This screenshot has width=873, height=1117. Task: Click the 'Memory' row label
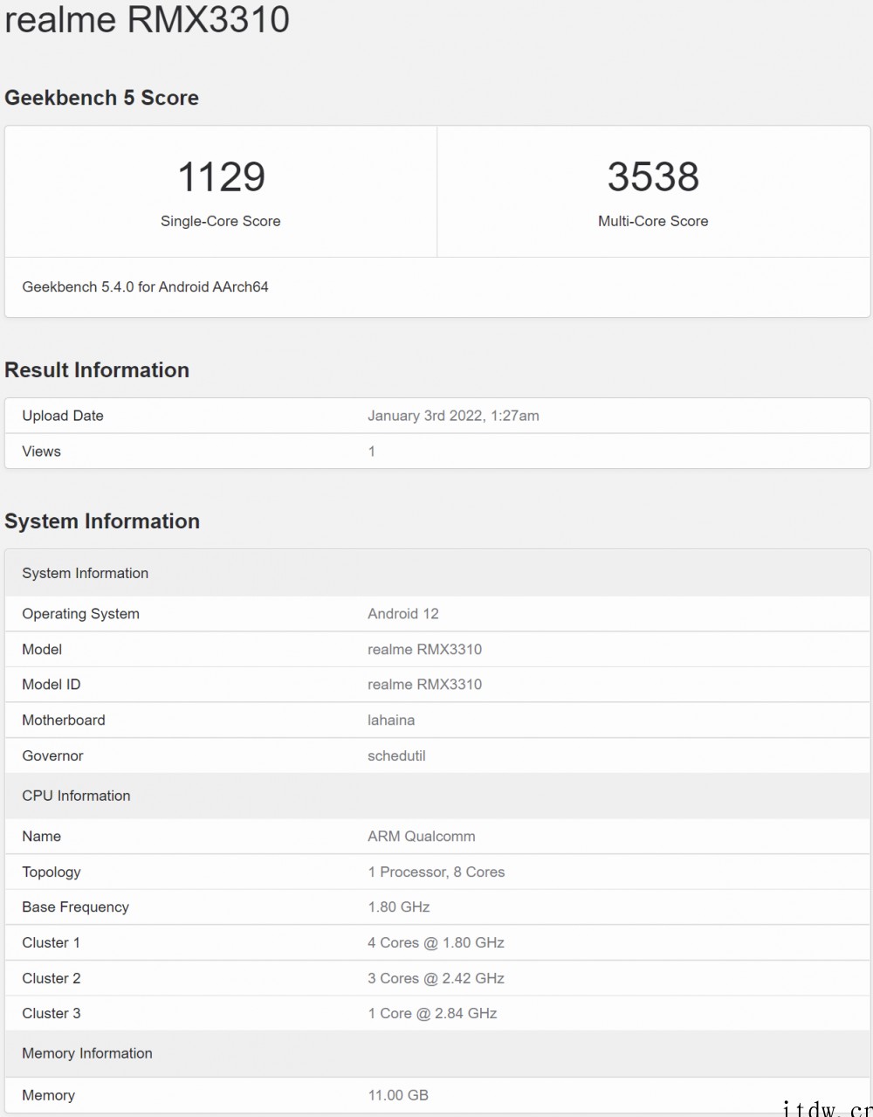tap(48, 1095)
